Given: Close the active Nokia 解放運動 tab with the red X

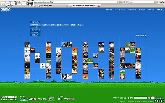Looking at the screenshot, I should [99, 6].
